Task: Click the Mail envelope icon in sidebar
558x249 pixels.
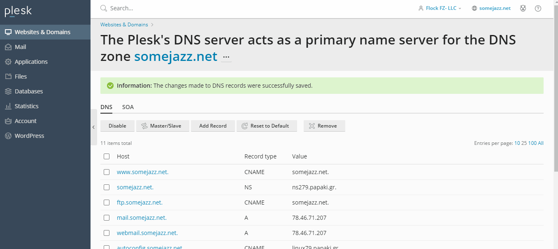Action: point(8,47)
